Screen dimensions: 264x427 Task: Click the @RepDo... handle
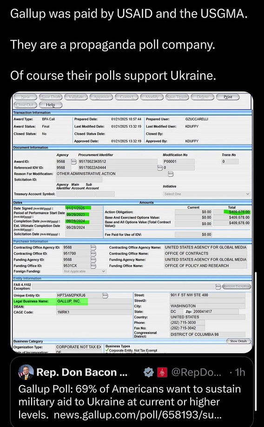(197, 372)
